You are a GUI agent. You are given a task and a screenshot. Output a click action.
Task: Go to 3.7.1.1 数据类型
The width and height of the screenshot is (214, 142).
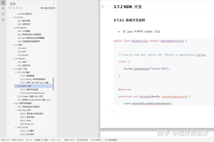[27, 76]
